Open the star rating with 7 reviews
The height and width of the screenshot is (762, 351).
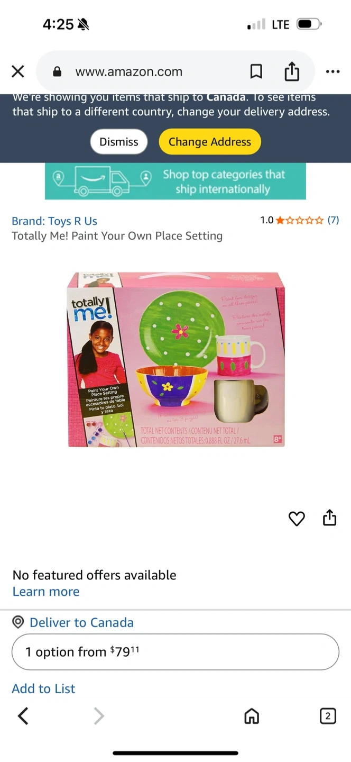click(300, 220)
